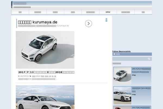The height and width of the screenshot is (109, 163).
Task: Open the menu item right after BMW
Action: [x=126, y=12]
